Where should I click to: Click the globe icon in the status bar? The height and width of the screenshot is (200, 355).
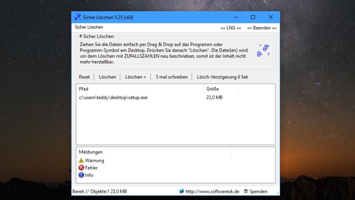pyautogui.click(x=181, y=191)
